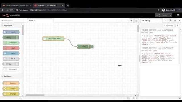Open the Node-RED hamburger main menu
Screen dimensions: 182x102
pos(178,15)
